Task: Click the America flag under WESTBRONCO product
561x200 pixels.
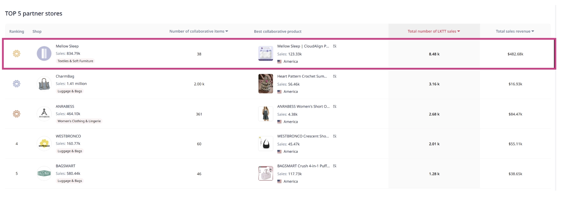Action: tap(279, 152)
